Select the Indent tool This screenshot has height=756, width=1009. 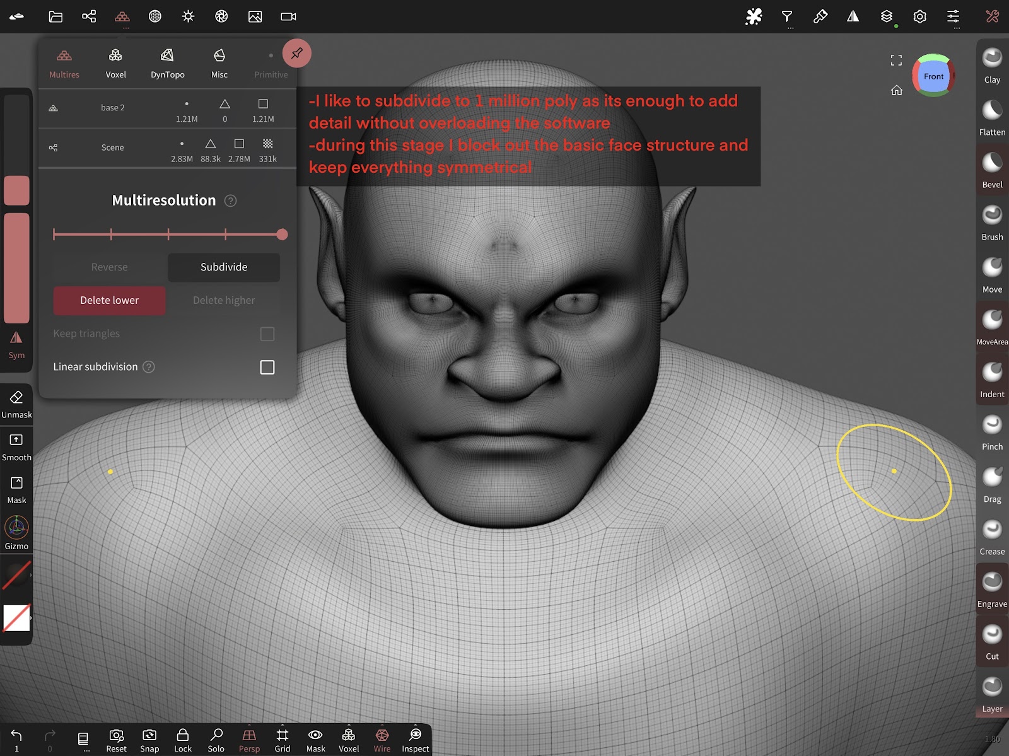tap(992, 380)
